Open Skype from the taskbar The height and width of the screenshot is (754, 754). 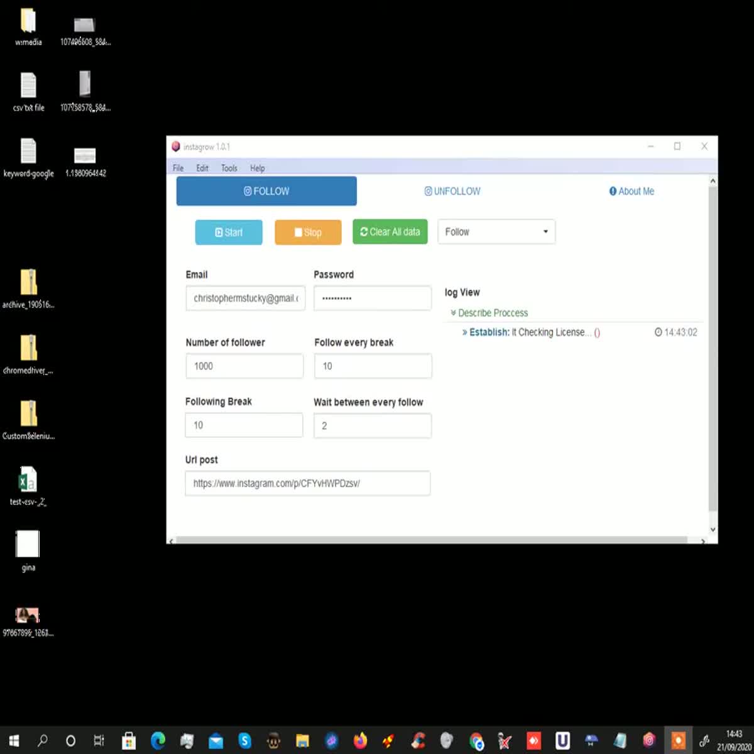(x=244, y=741)
